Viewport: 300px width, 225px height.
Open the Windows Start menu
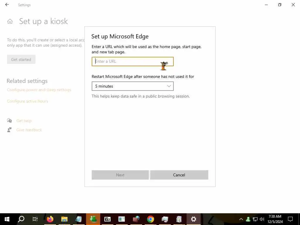pos(7,219)
